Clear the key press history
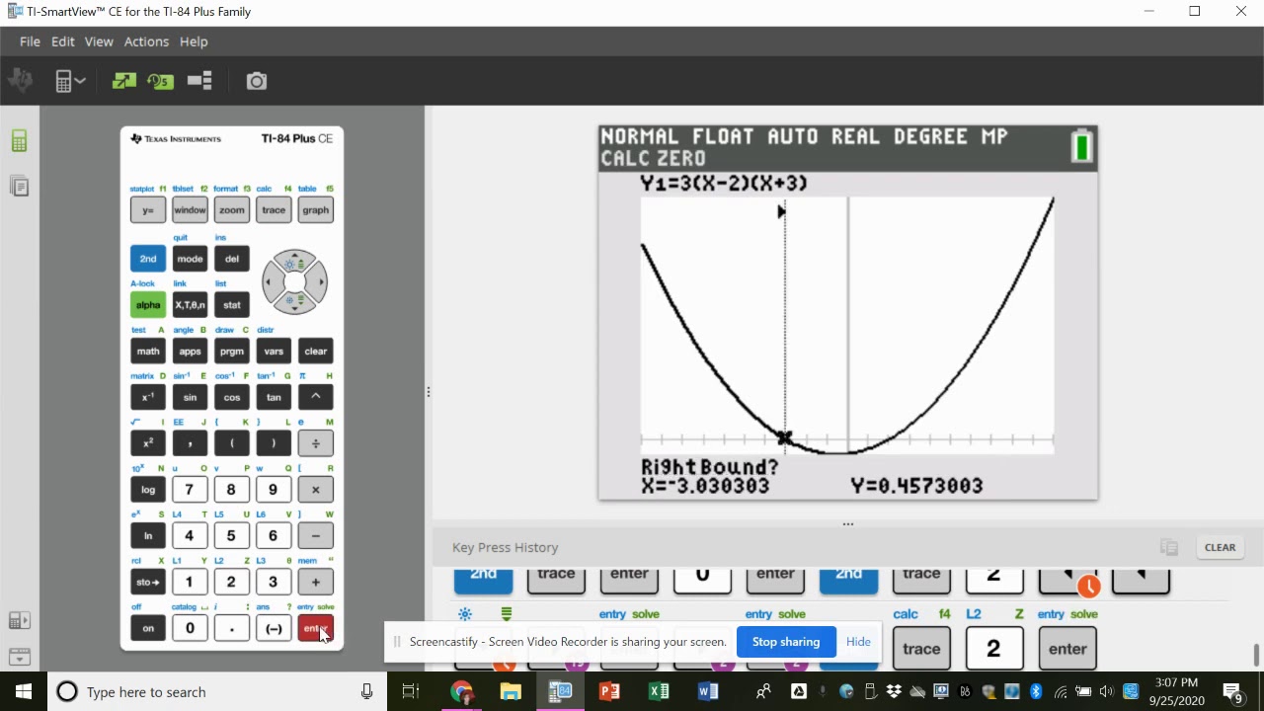This screenshot has width=1264, height=711. [x=1220, y=547]
